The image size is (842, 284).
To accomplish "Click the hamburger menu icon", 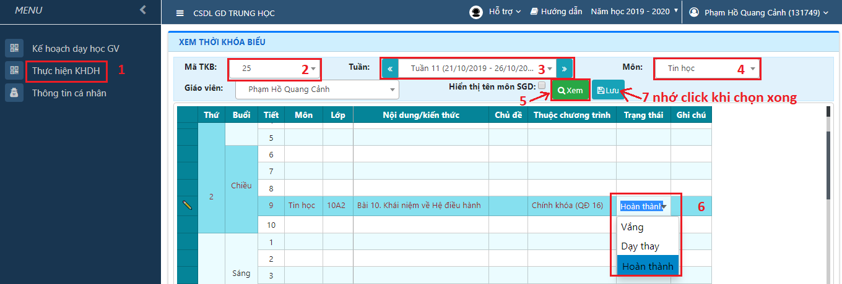I will (x=180, y=13).
